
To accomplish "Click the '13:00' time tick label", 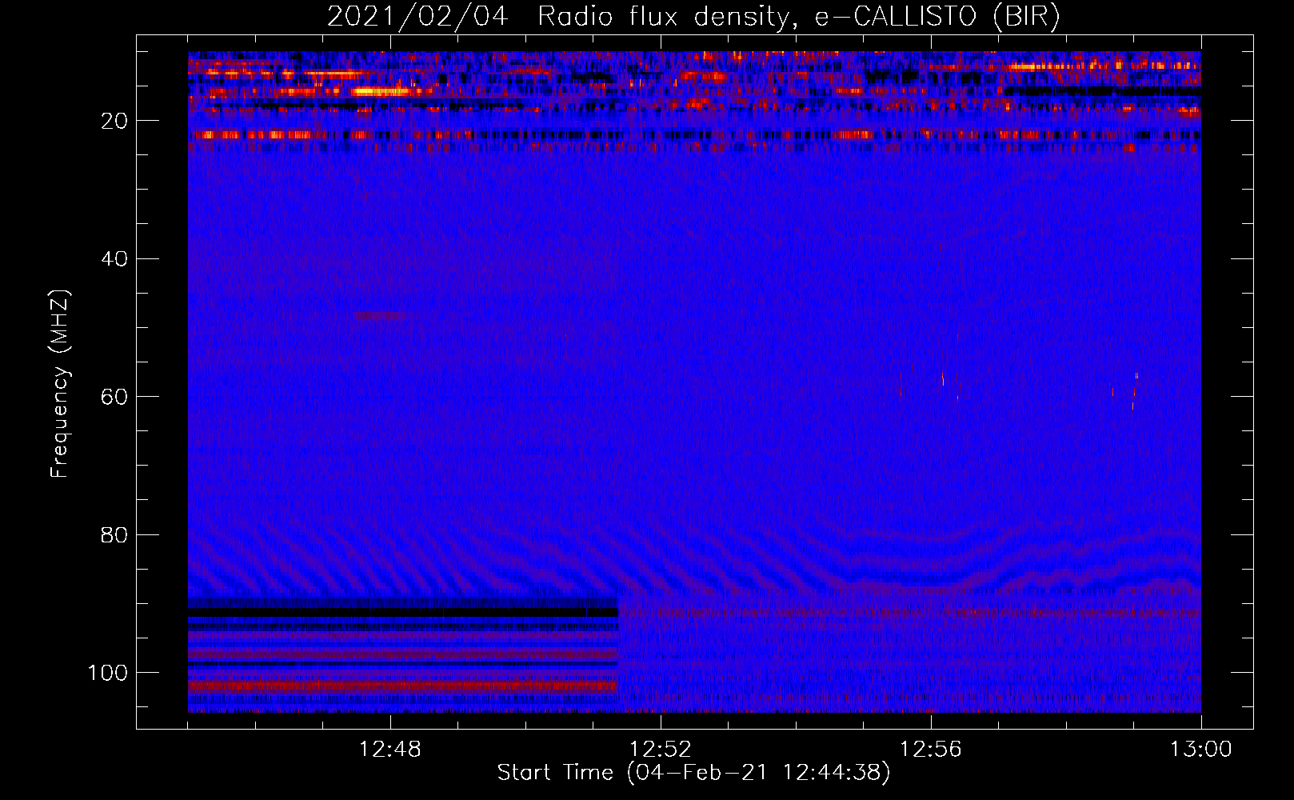I will click(x=1201, y=750).
